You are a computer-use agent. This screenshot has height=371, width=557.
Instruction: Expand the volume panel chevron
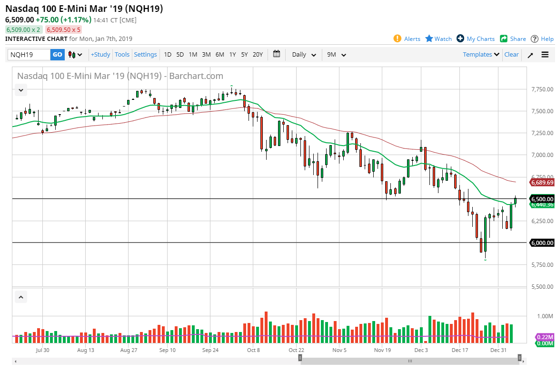pyautogui.click(x=20, y=296)
